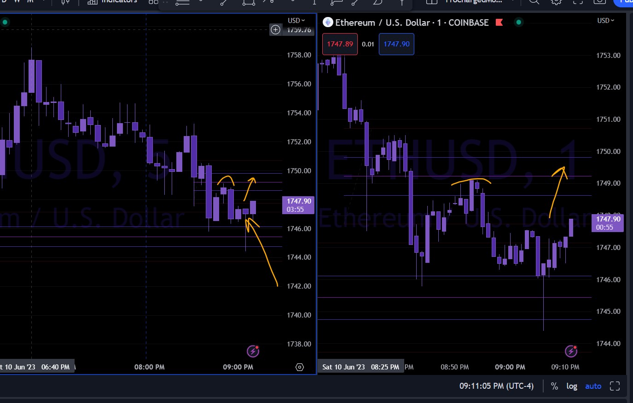633x403 pixels.
Task: Click the 1751.00 price axis label
Action: (x=608, y=119)
